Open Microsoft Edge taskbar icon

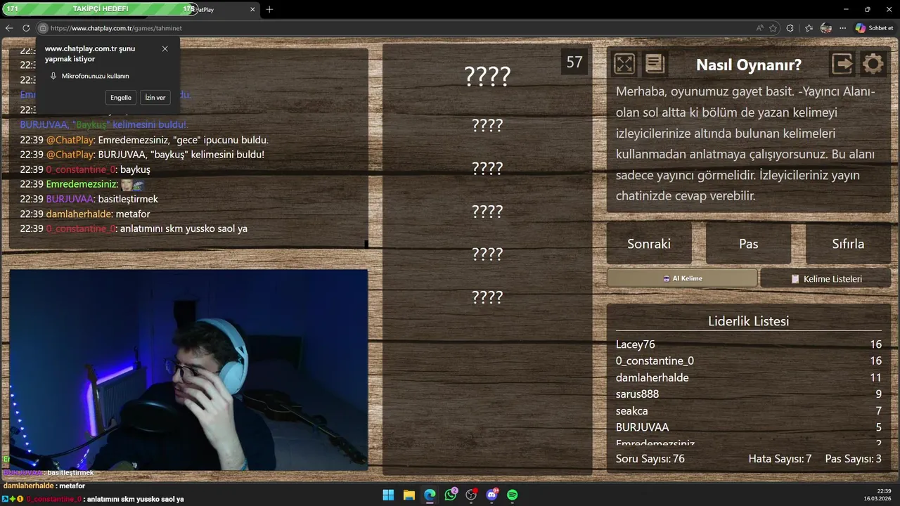coord(430,495)
